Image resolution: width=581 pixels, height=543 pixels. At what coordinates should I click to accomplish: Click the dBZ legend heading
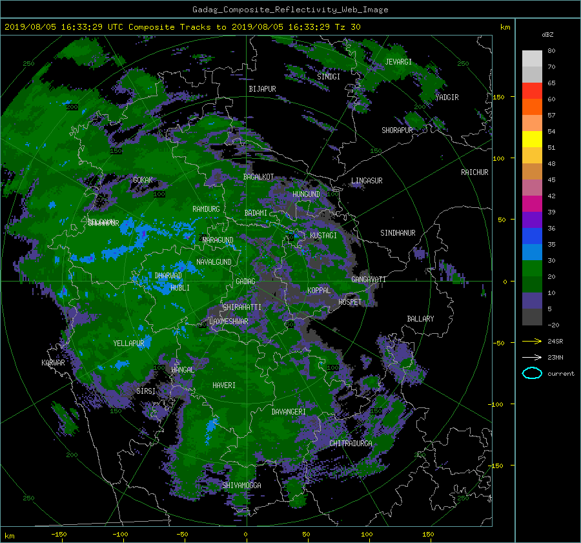coord(547,35)
